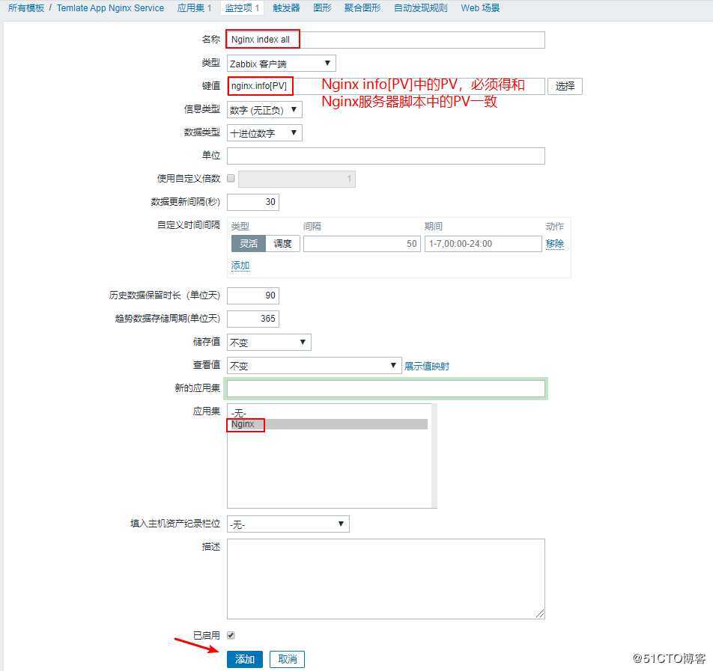Switch interval type to 调度
This screenshot has width=713, height=671.
coord(283,243)
